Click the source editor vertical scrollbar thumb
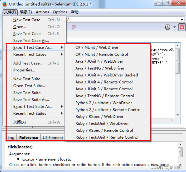 pyautogui.click(x=177, y=61)
